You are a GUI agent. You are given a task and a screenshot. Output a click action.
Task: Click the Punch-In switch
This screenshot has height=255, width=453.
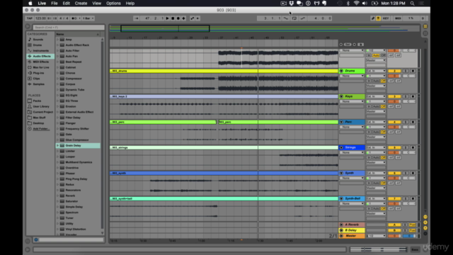click(286, 18)
